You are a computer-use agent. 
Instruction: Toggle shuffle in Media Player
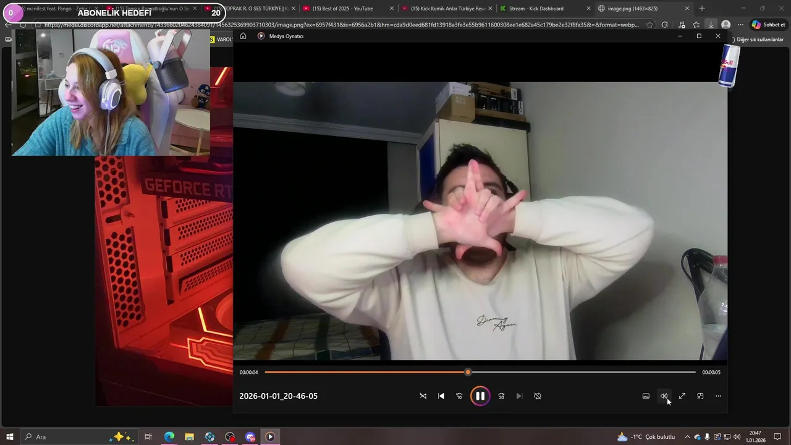(x=423, y=396)
